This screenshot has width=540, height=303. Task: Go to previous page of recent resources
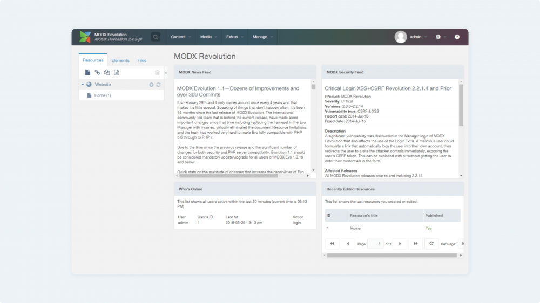[348, 244]
